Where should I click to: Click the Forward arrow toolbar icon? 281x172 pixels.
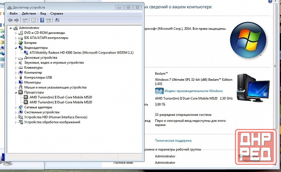tap(17, 20)
